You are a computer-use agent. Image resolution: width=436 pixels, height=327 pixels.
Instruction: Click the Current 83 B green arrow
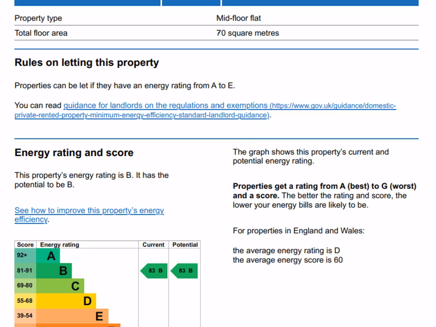click(x=154, y=271)
